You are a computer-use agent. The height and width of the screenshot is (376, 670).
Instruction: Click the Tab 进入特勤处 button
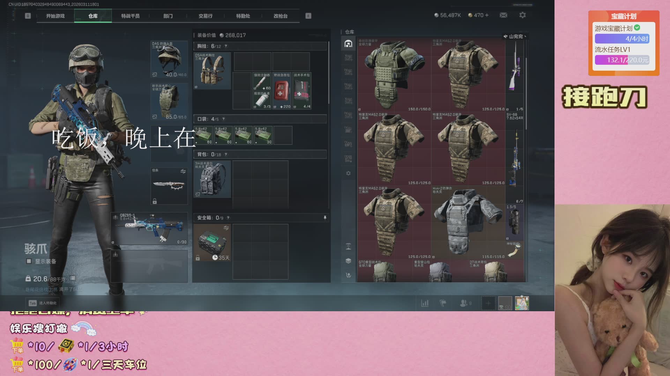tap(43, 303)
